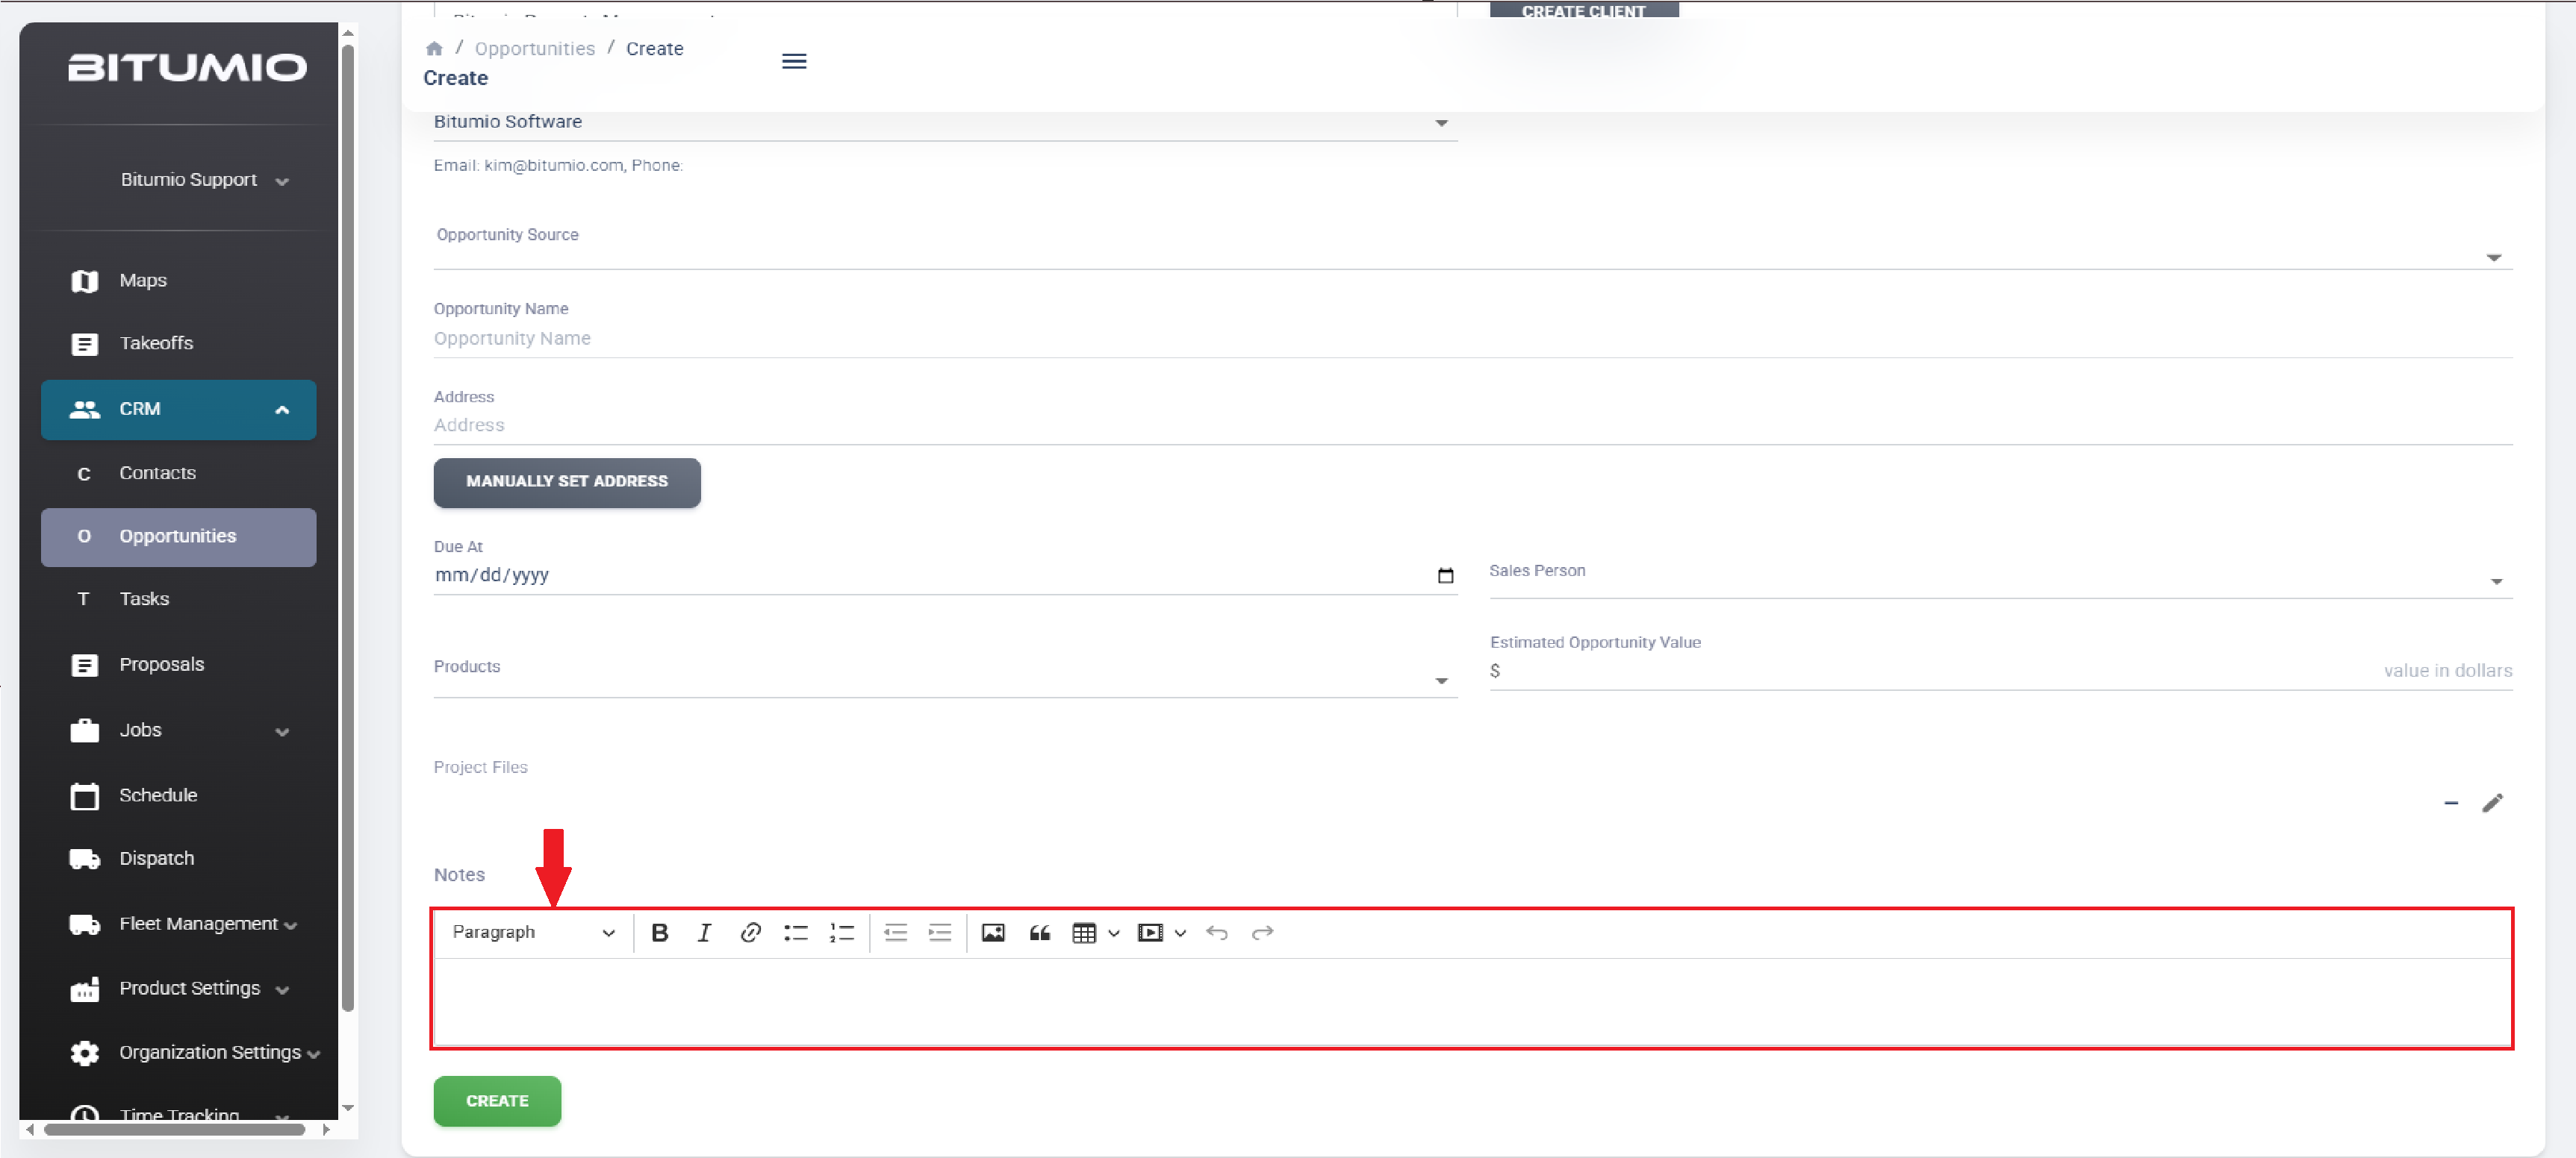Click the Takeoffs sidebar icon
This screenshot has height=1158, width=2576.
tap(85, 345)
